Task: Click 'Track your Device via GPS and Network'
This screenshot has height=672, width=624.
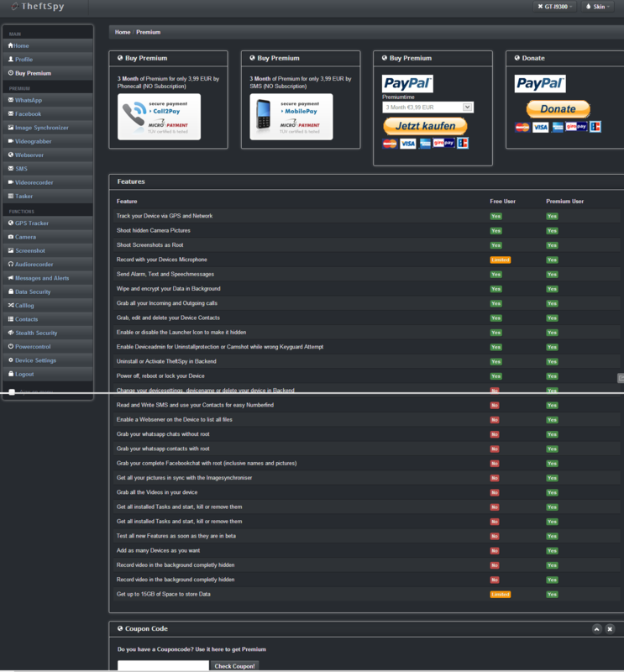Action: click(165, 216)
